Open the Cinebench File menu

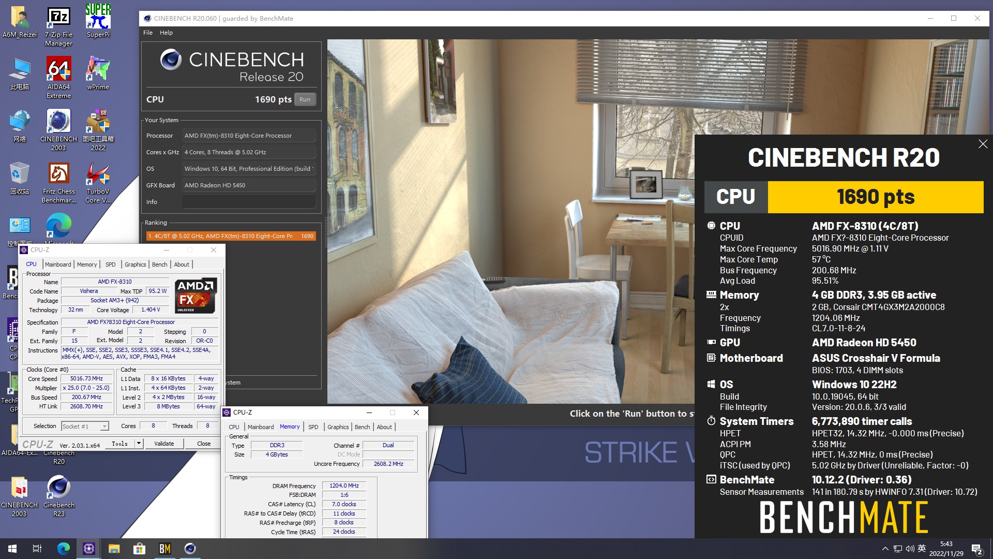coord(148,33)
